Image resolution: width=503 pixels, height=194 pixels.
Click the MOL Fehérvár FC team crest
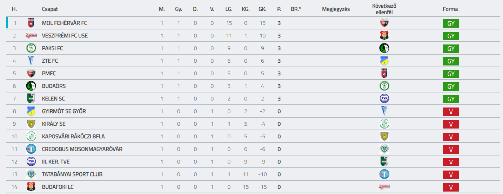pyautogui.click(x=31, y=23)
